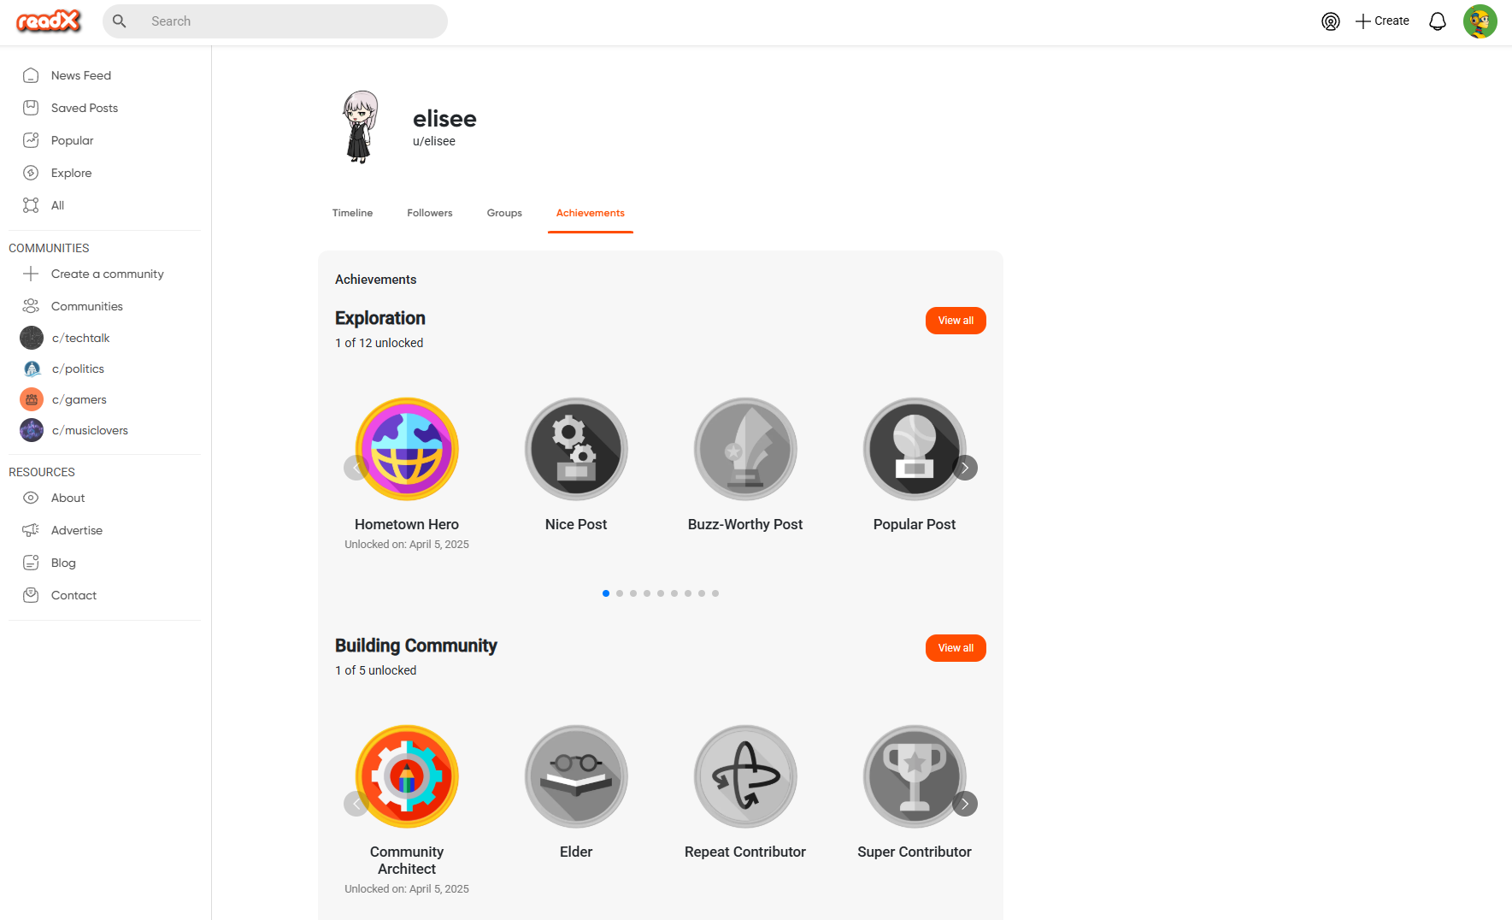Select the Hometown Hero badge
The image size is (1512, 920).
(x=407, y=449)
